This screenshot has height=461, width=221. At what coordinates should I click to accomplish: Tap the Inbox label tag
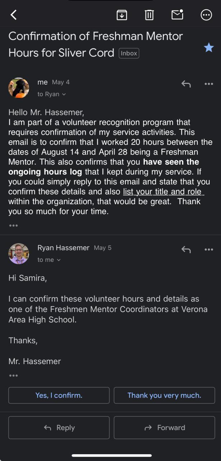click(x=129, y=53)
